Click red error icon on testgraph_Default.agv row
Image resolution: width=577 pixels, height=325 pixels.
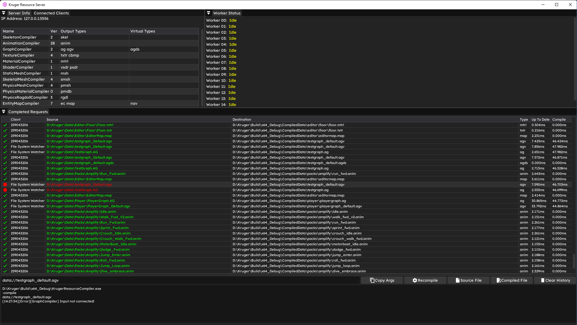(5, 184)
